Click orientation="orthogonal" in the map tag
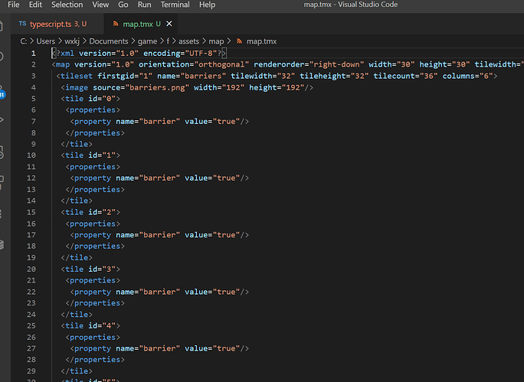 [194, 64]
